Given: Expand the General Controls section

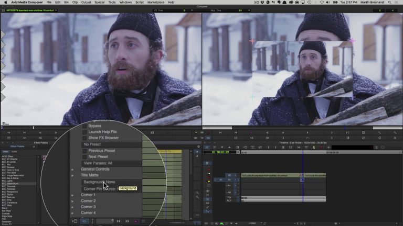Looking at the screenshot, I should (73, 169).
